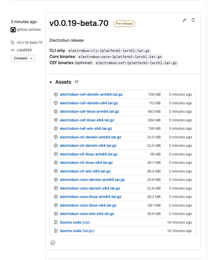Download electrobun-cef-darwin-arm64.tar.gz
This screenshot has width=208, height=260.
tap(91, 94)
